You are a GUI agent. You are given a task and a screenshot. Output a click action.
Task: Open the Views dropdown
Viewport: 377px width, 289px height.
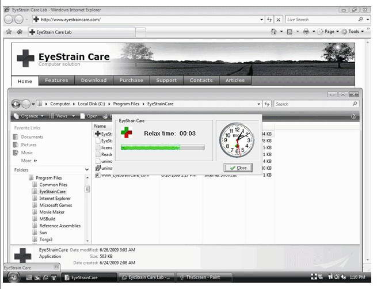(62, 116)
